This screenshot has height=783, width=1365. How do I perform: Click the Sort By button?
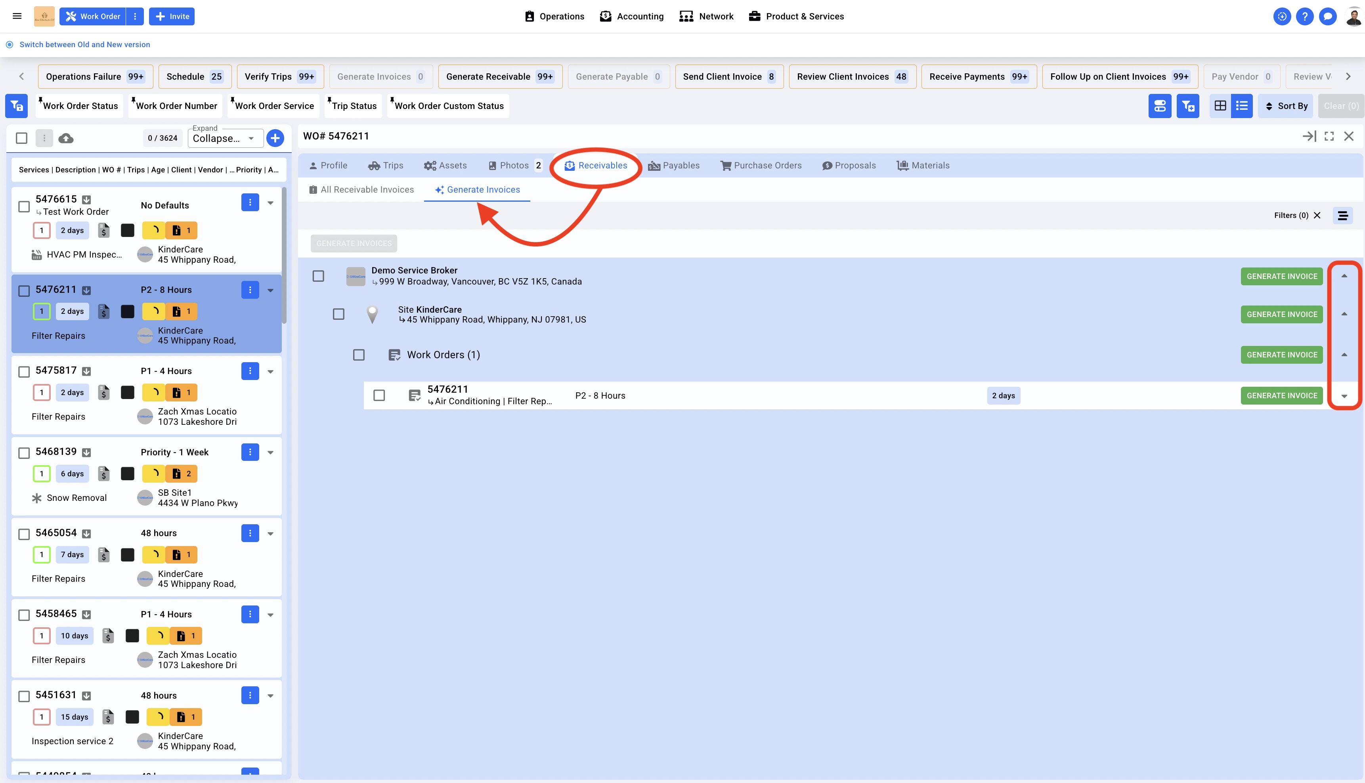(x=1285, y=106)
